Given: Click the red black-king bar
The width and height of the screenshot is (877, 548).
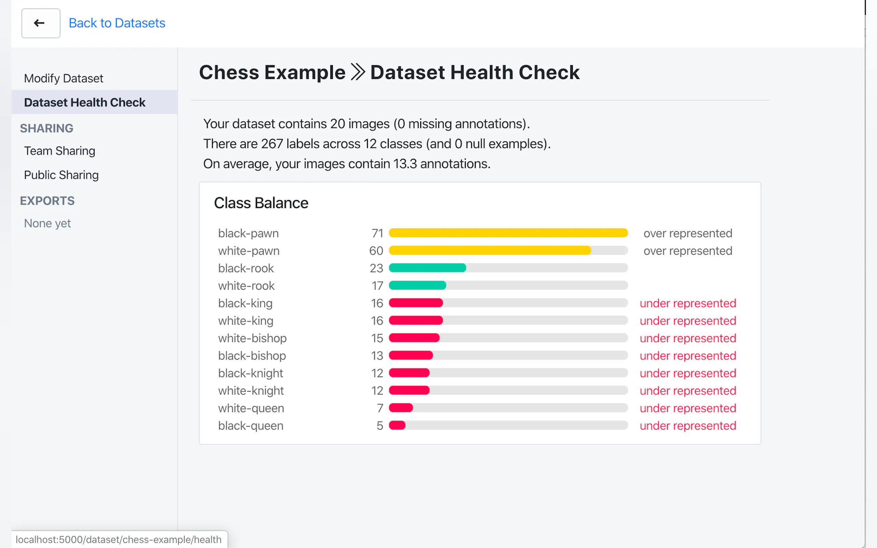Looking at the screenshot, I should point(415,303).
